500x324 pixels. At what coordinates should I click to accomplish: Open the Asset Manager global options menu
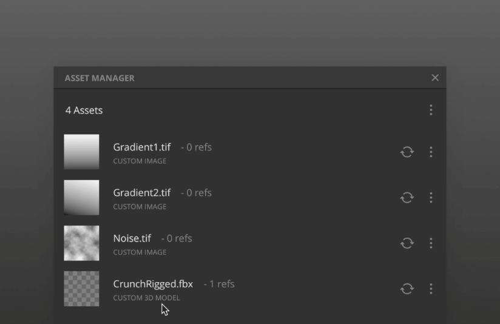pos(431,110)
